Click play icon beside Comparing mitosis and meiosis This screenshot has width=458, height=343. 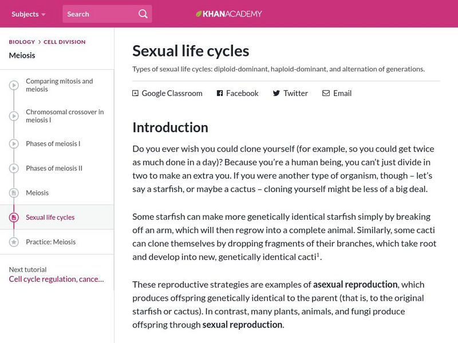coord(14,86)
